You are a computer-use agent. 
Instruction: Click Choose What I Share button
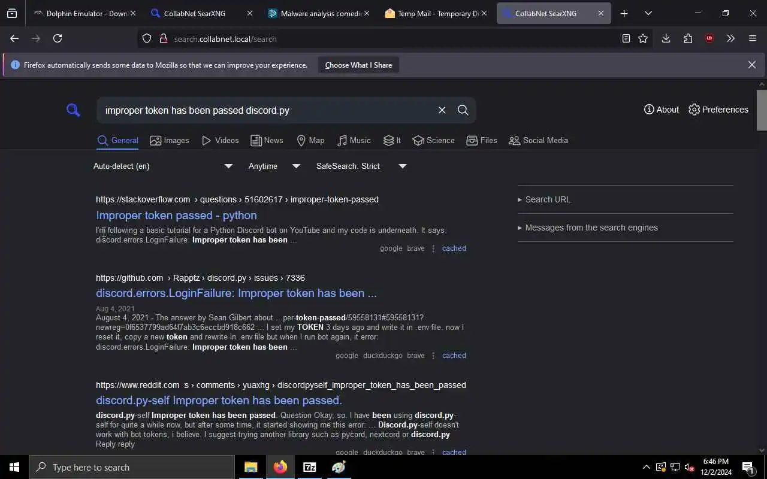[x=358, y=65]
